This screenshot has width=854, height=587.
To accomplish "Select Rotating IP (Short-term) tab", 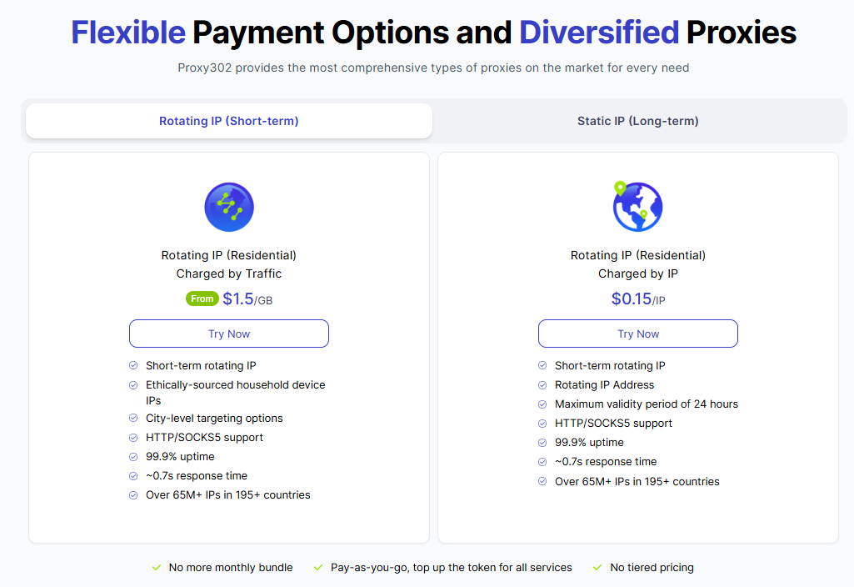I will (x=229, y=121).
